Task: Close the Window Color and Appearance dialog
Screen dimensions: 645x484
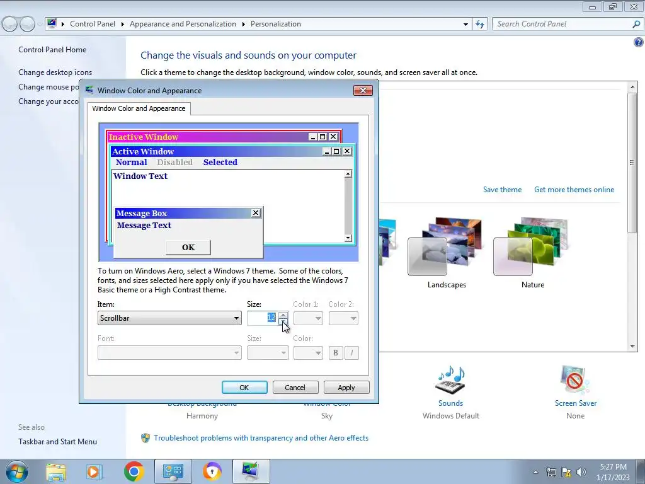Action: [x=363, y=90]
